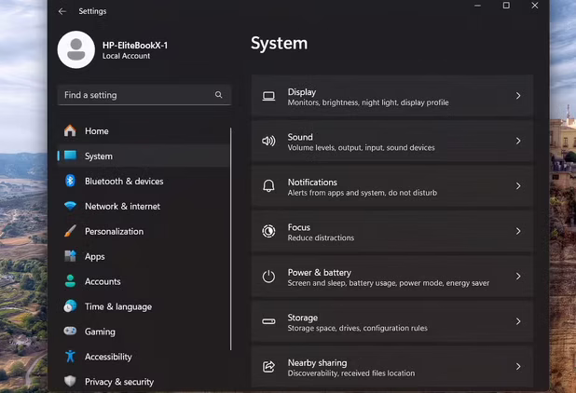576x393 pixels.
Task: Click the Personalization paintbrush icon
Action: pos(70,232)
